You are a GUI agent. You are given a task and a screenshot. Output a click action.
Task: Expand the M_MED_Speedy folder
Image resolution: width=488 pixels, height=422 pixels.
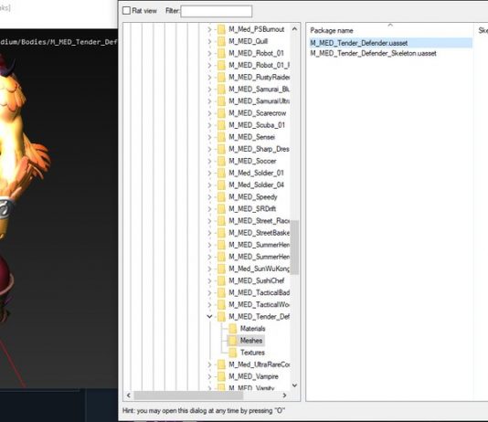click(x=209, y=197)
